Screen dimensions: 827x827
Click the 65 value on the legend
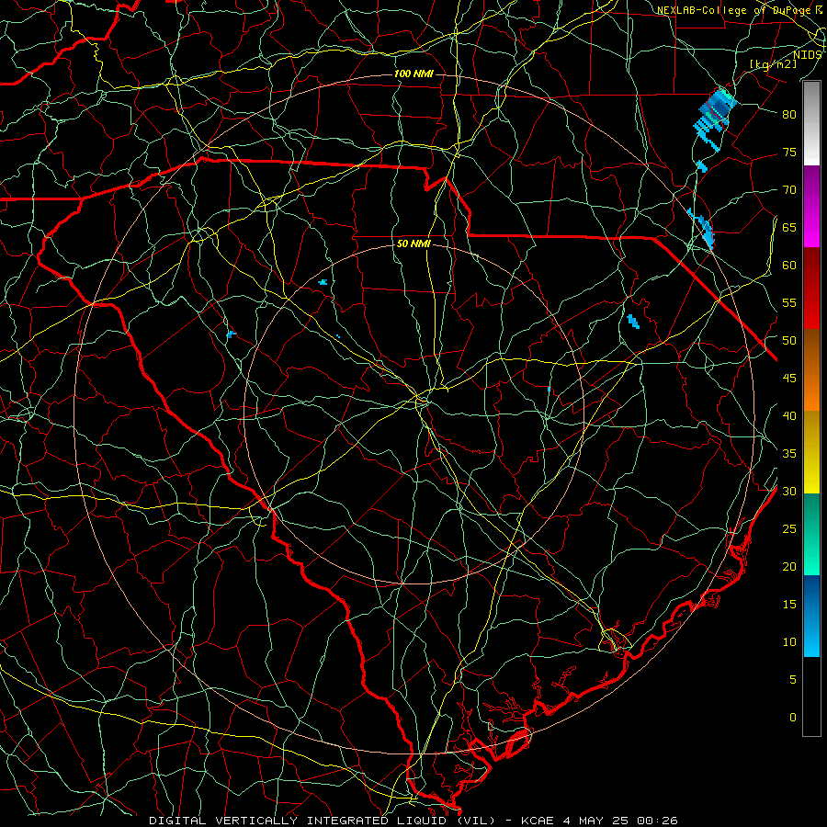tap(789, 227)
